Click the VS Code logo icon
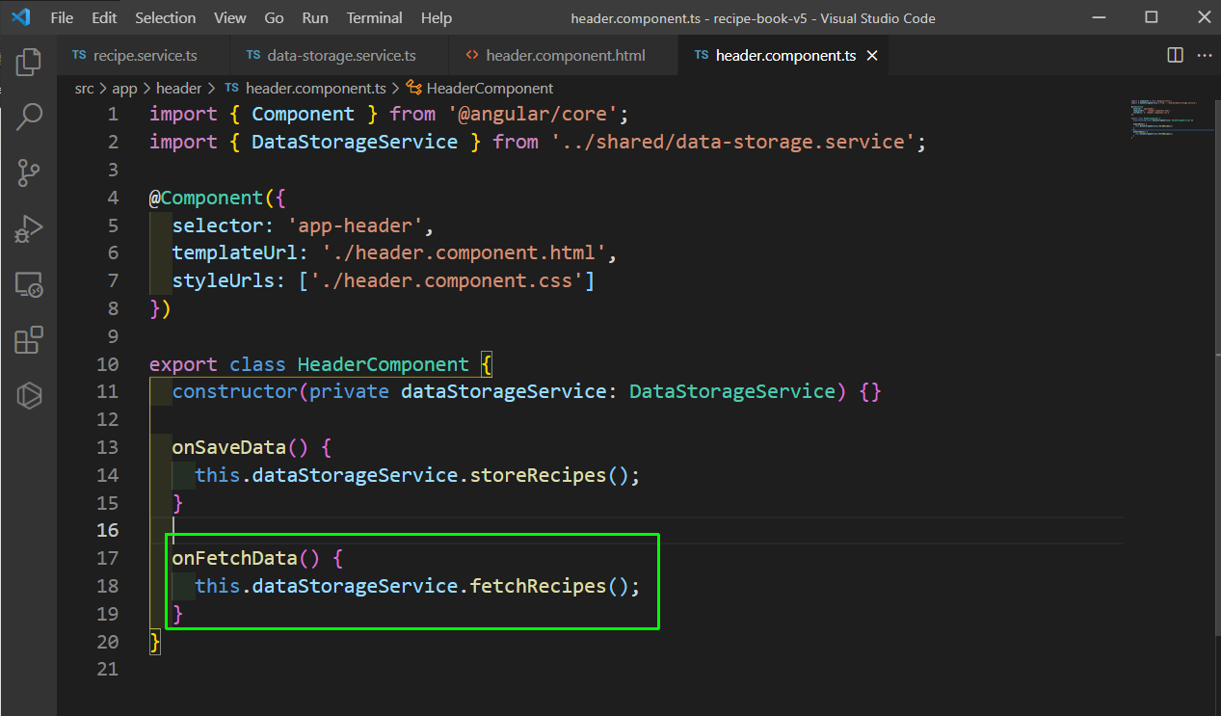This screenshot has height=716, width=1221. pyautogui.click(x=21, y=17)
